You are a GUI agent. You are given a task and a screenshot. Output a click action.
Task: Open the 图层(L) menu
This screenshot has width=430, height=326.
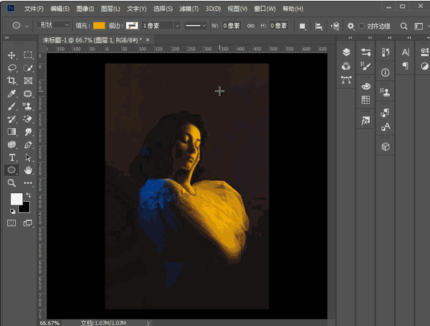110,9
